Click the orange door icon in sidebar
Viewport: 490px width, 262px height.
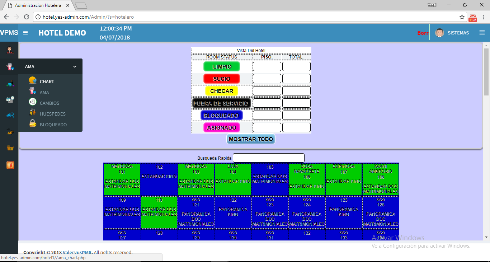coord(10,165)
